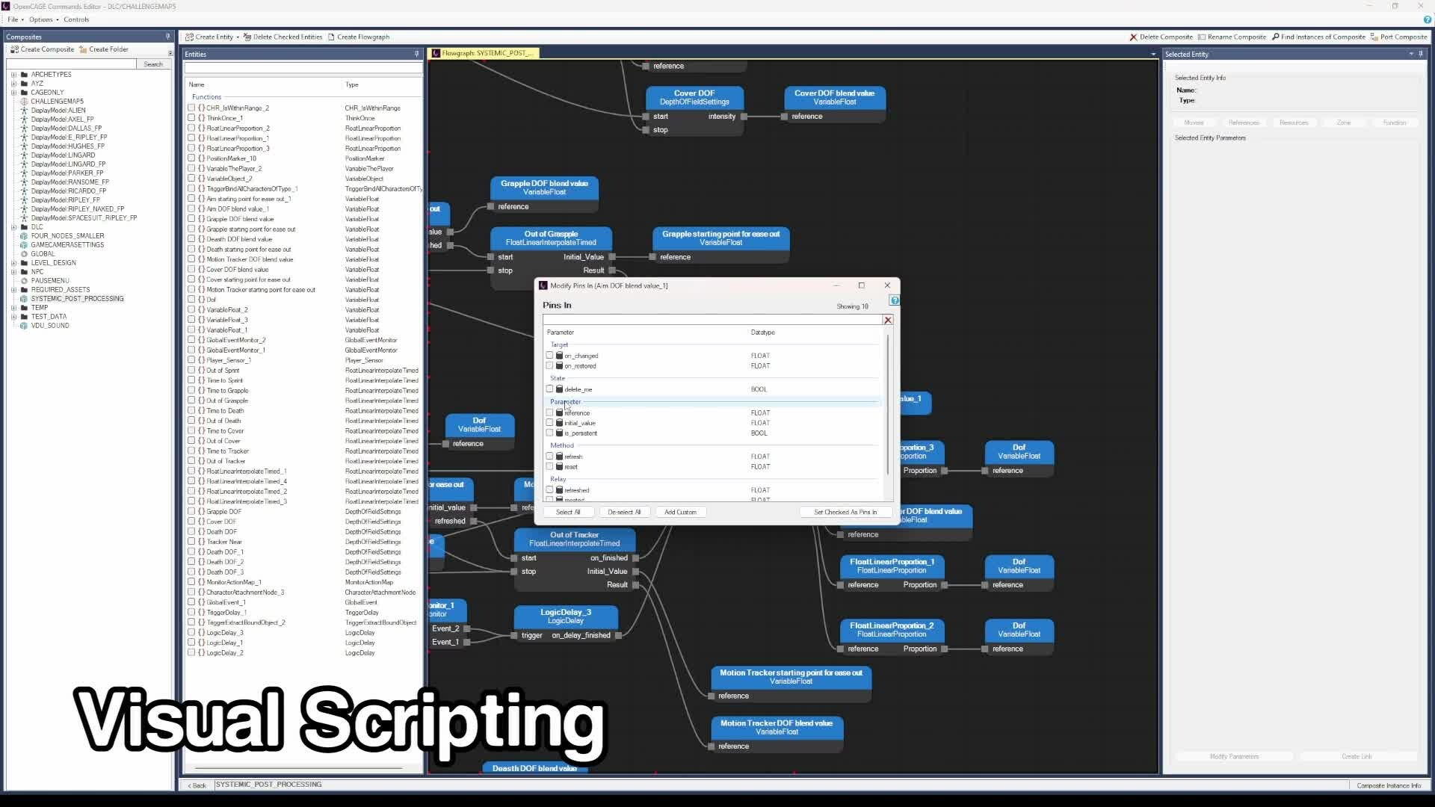Viewport: 1435px width, 807px height.
Task: Click the Create Flowgraph icon
Action: [331, 37]
